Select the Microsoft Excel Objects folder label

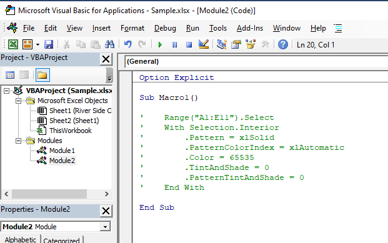tap(72, 101)
